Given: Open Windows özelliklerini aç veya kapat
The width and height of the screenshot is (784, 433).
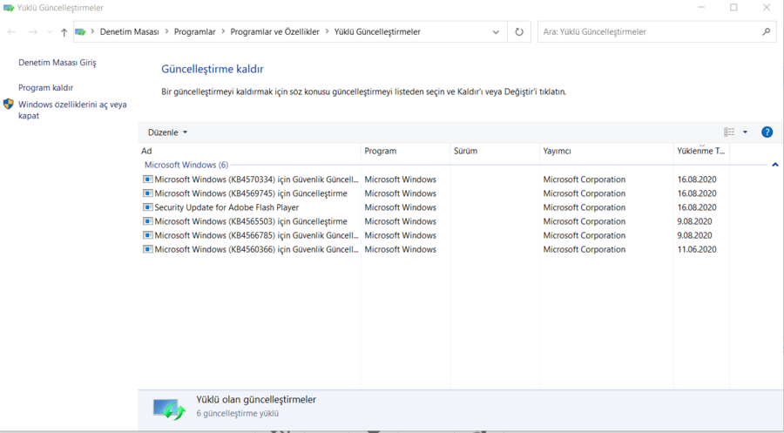Looking at the screenshot, I should point(72,110).
